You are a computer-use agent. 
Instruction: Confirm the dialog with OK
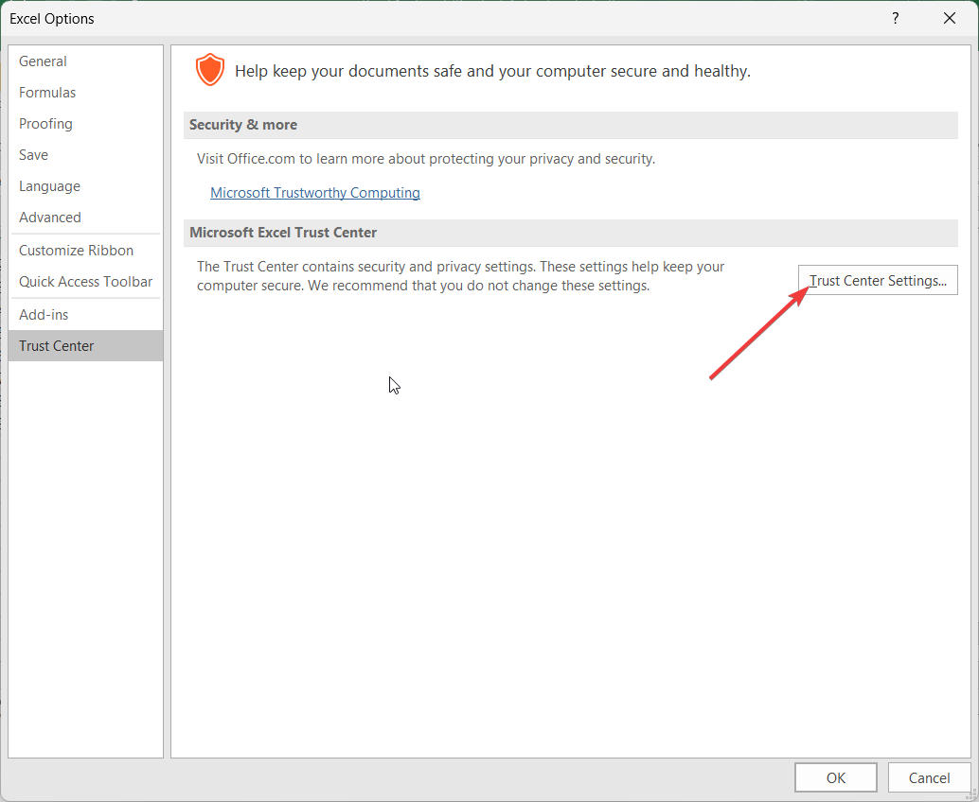pyautogui.click(x=835, y=777)
